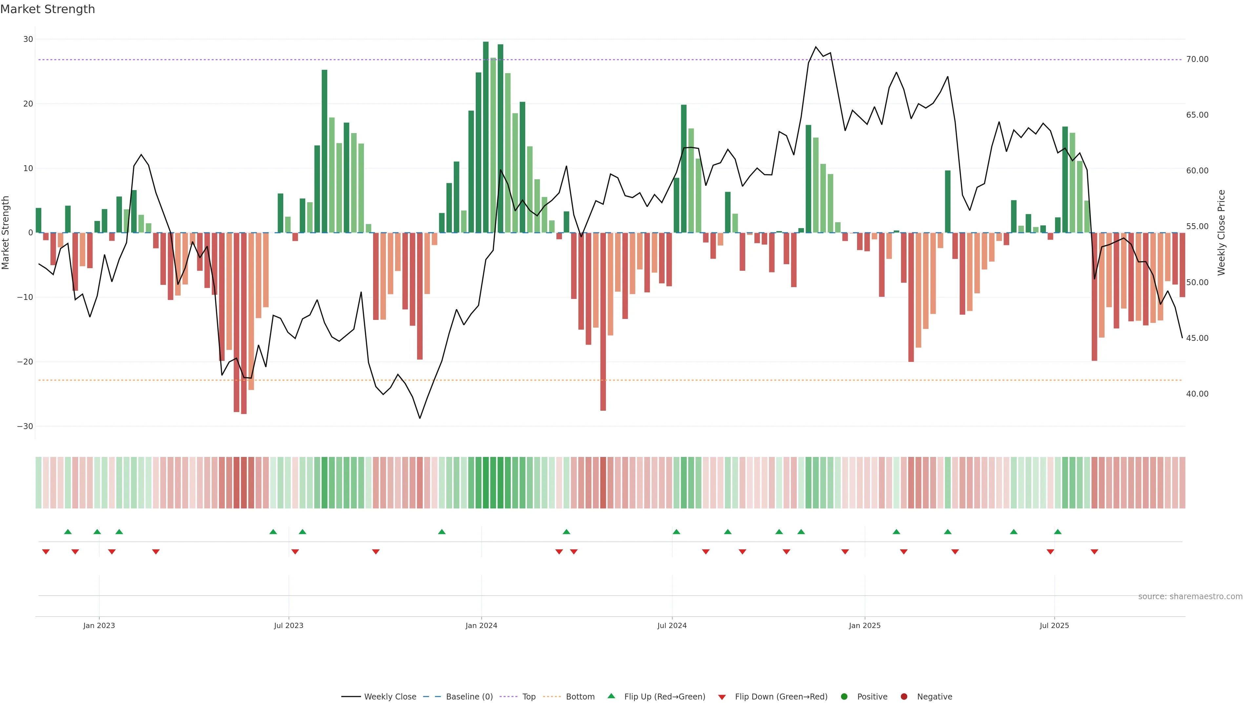Click the Weekly Close Price axis title

click(x=1221, y=233)
